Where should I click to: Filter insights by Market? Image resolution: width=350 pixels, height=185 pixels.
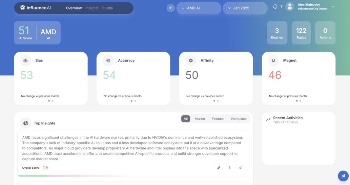tap(200, 119)
